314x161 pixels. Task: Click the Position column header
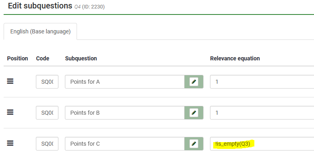[x=18, y=58]
